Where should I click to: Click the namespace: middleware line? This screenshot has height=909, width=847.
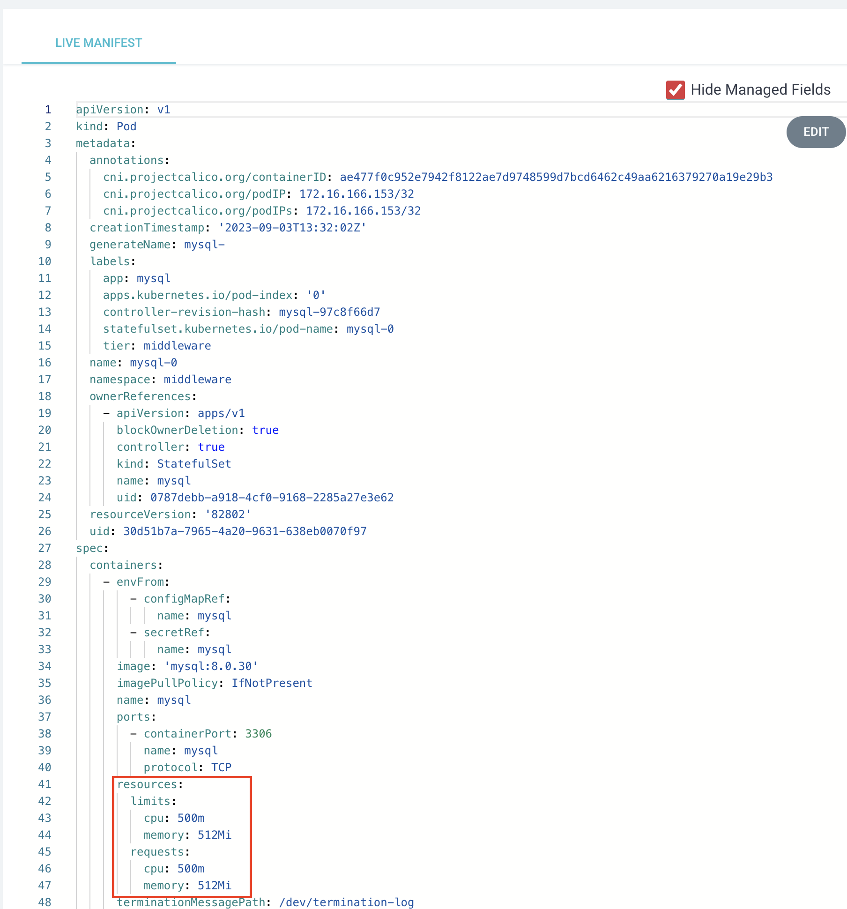tap(161, 380)
